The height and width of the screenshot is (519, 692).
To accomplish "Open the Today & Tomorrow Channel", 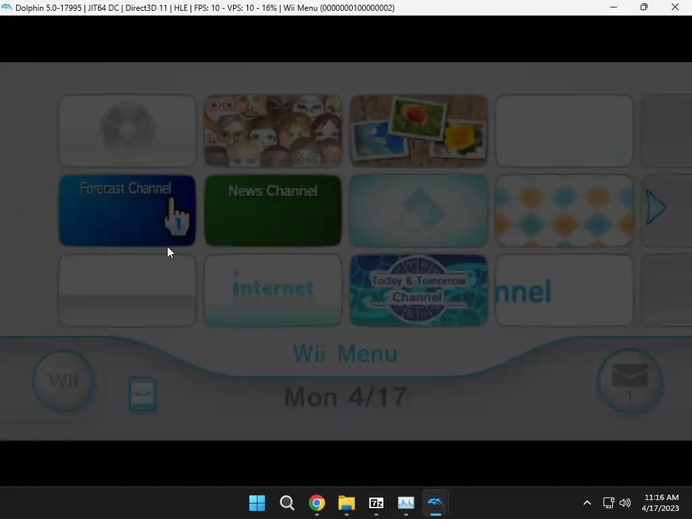I will 418,291.
